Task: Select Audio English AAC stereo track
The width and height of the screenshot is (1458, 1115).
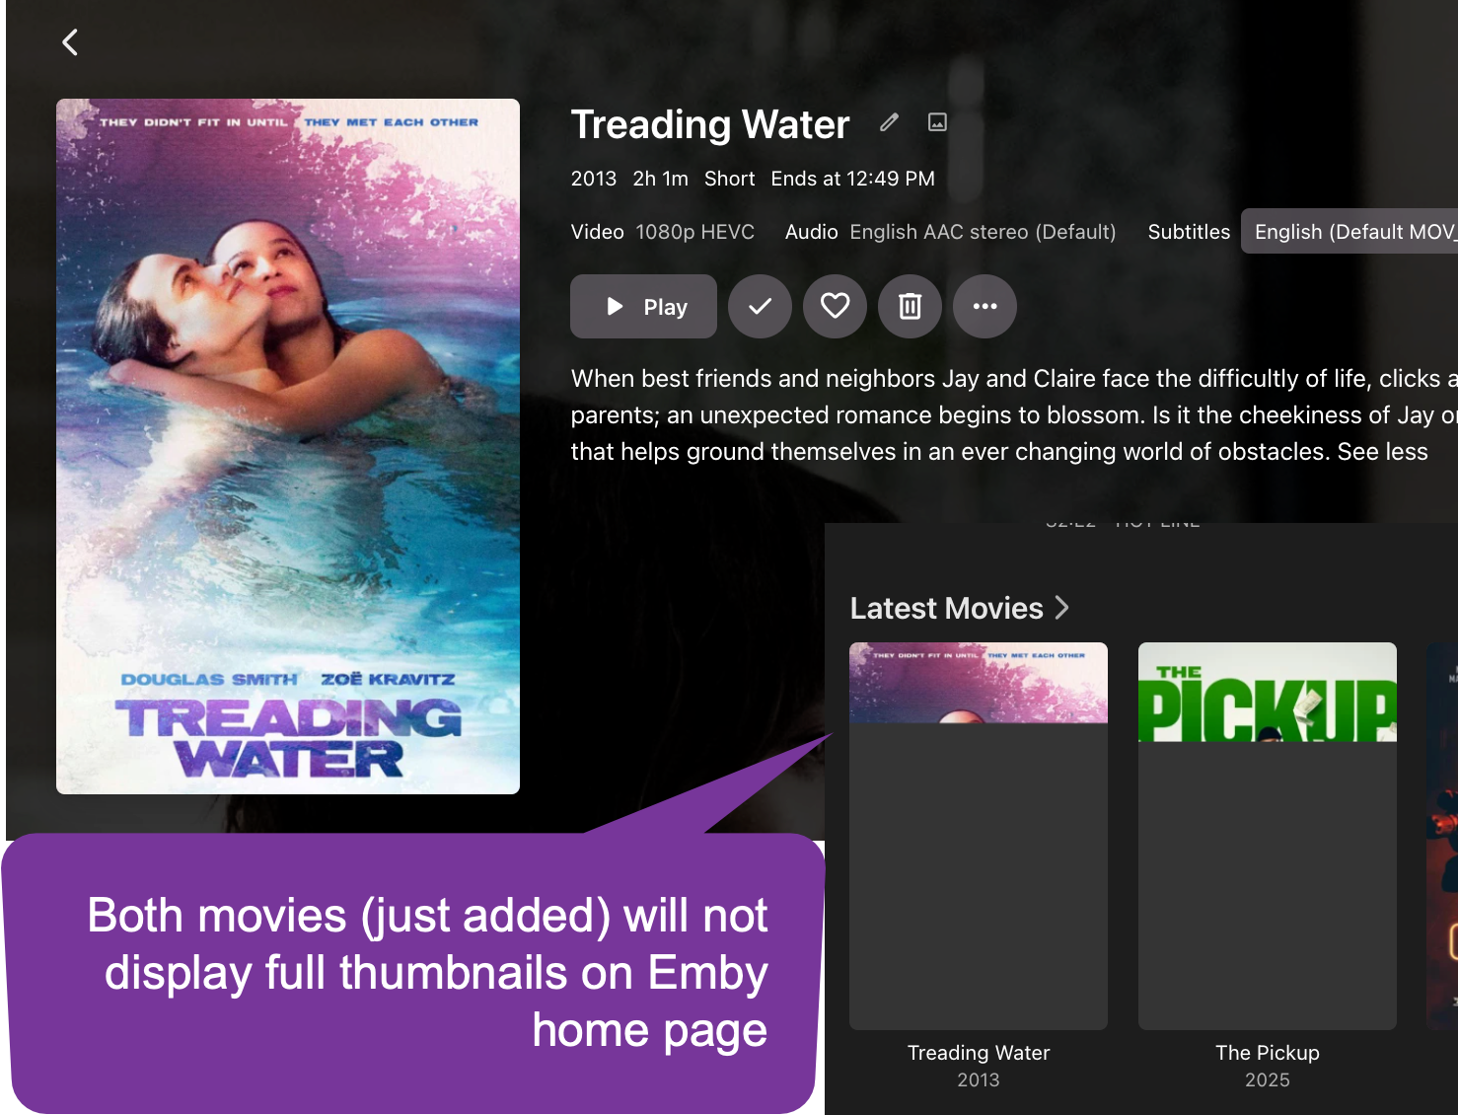Action: pos(983,232)
